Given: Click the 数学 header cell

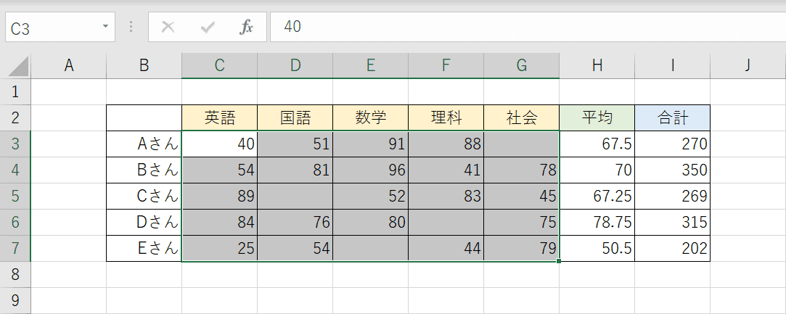Looking at the screenshot, I should tap(371, 117).
